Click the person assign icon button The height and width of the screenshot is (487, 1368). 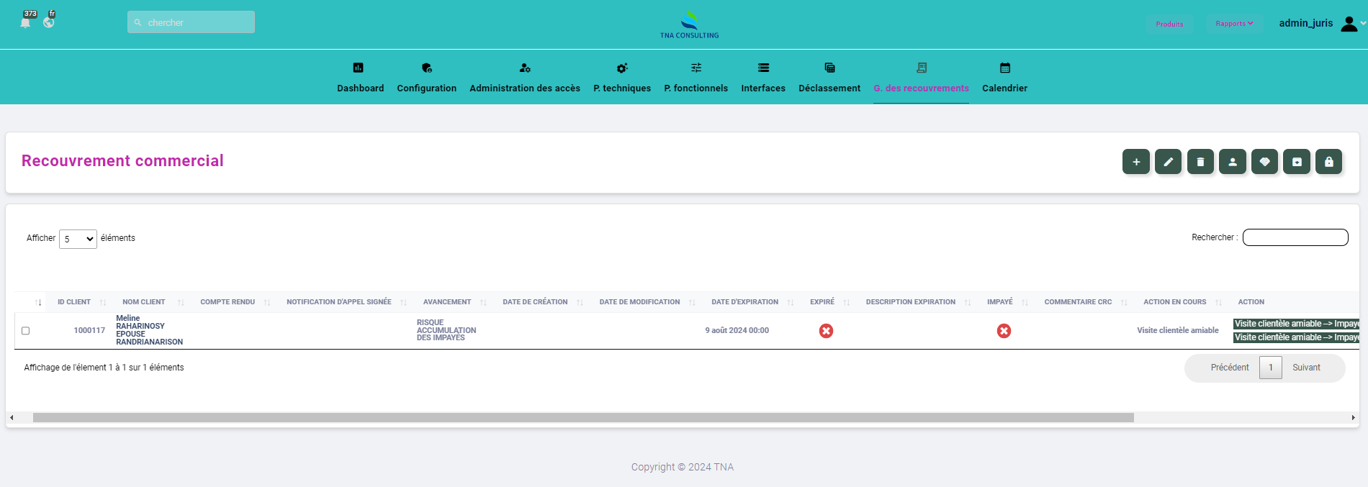[x=1232, y=162]
